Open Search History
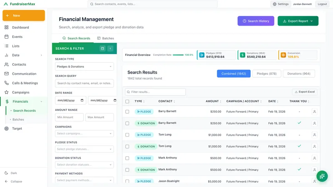This screenshot has height=187, width=333. click(256, 21)
